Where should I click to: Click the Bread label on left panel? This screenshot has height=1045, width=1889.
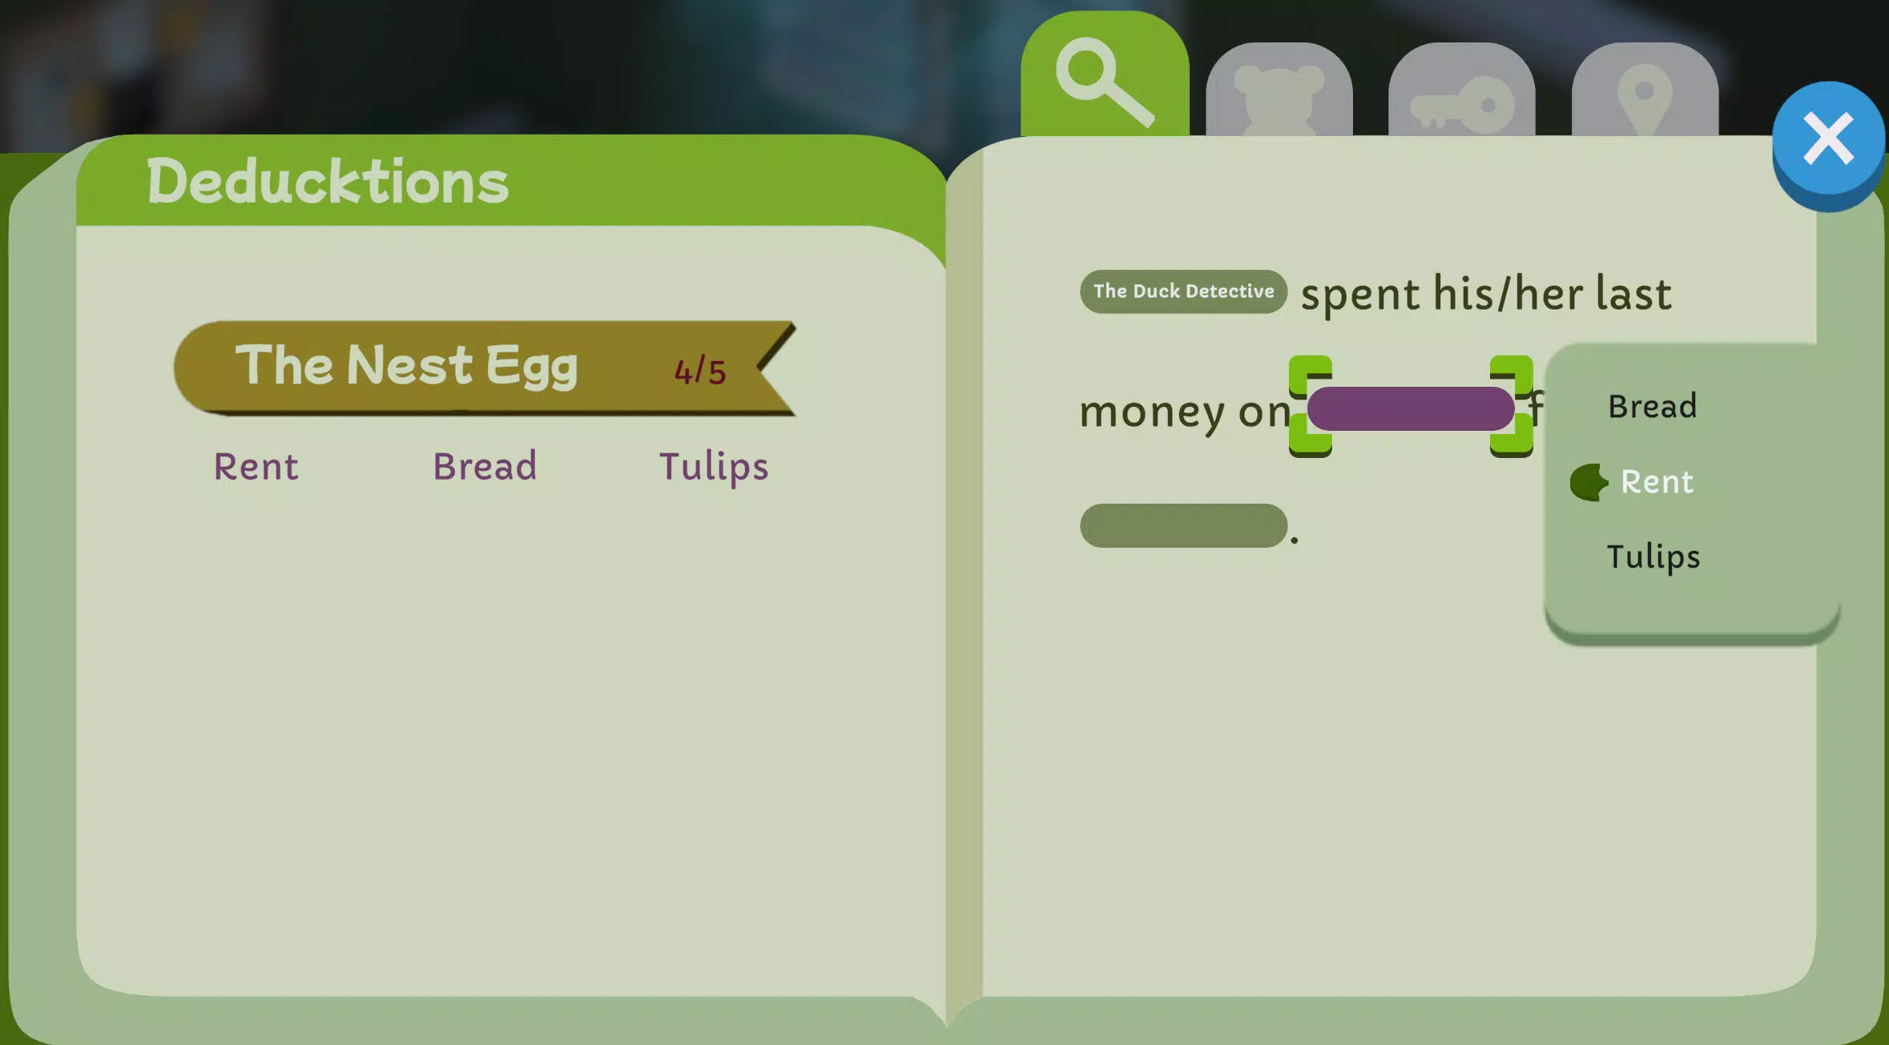click(486, 464)
